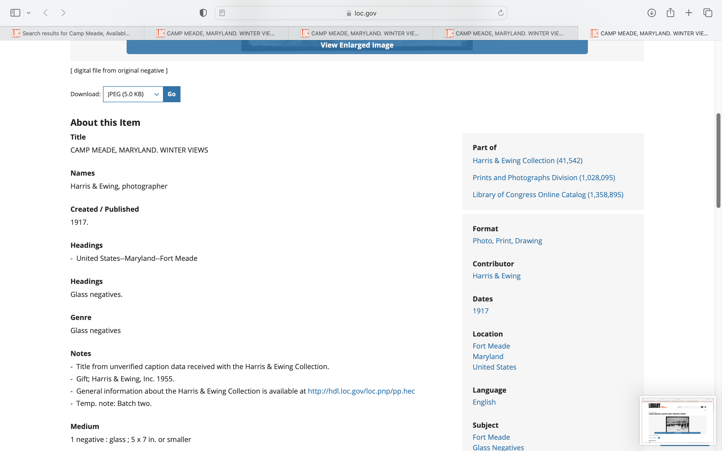Click the privacy shield icon
The image size is (722, 451).
[203, 13]
